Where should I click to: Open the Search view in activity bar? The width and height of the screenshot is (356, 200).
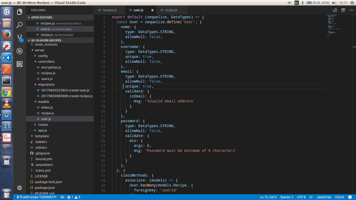[20, 25]
